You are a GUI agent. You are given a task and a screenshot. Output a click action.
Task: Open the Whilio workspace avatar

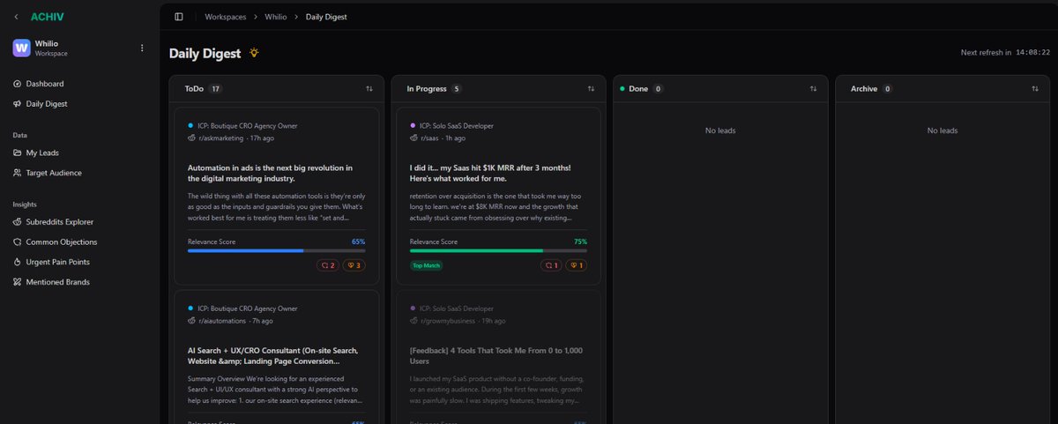(x=21, y=48)
